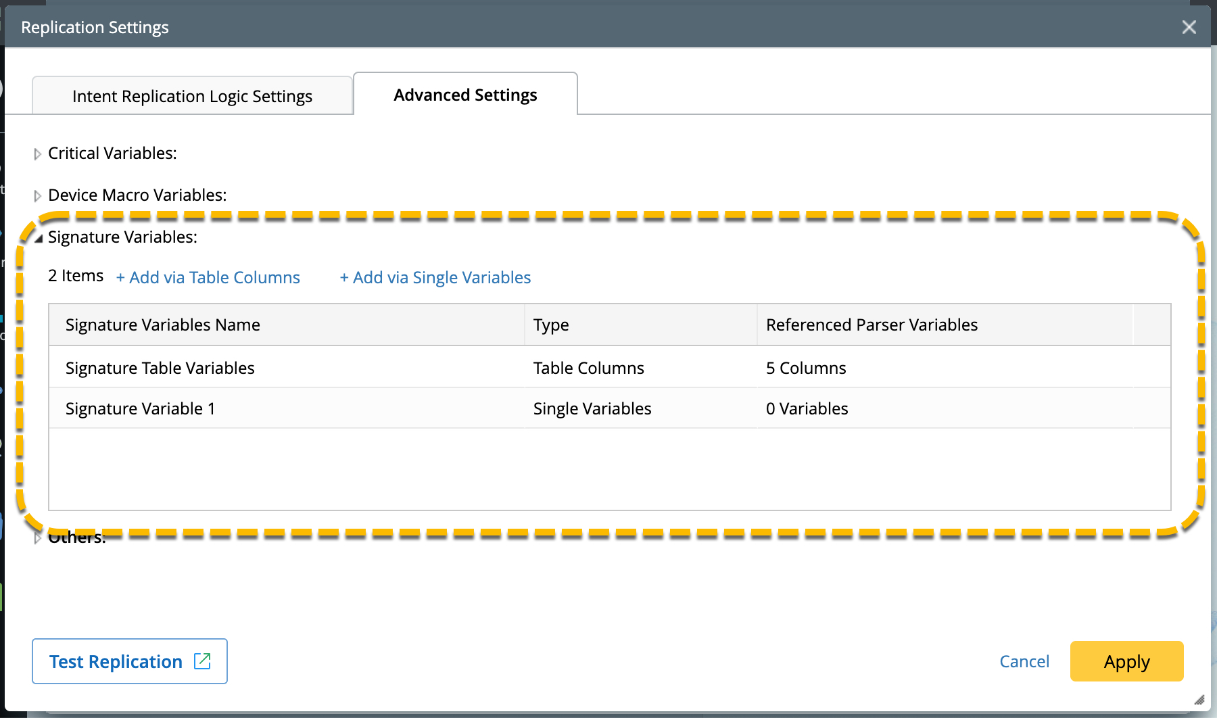The image size is (1217, 718).
Task: Apply the replication settings
Action: click(x=1126, y=661)
